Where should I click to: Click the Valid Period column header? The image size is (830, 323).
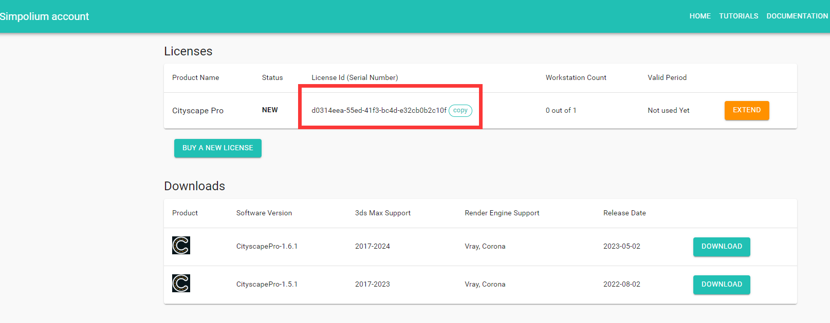667,77
